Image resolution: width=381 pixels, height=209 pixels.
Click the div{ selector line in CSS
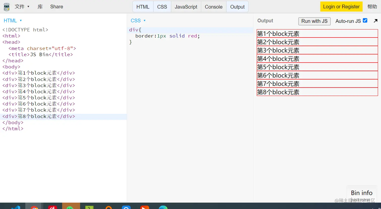click(135, 30)
